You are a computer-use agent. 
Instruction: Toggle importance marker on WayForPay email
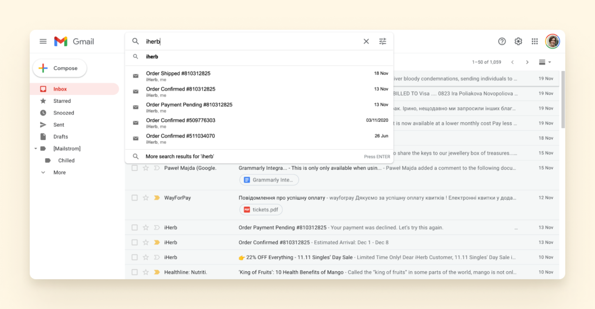click(157, 198)
